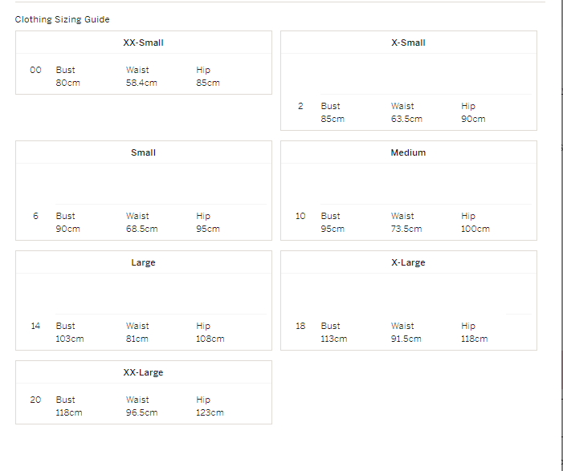Click the Small size header
The height and width of the screenshot is (471, 563).
[x=143, y=152]
